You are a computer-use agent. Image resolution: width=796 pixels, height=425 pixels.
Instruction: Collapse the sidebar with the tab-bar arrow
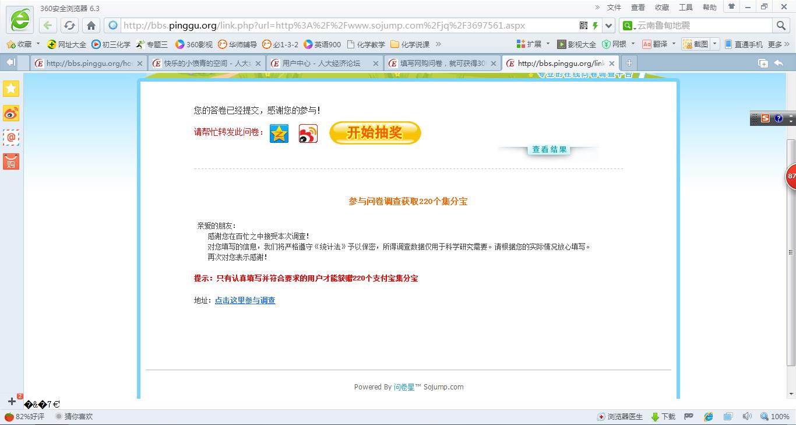click(x=10, y=62)
